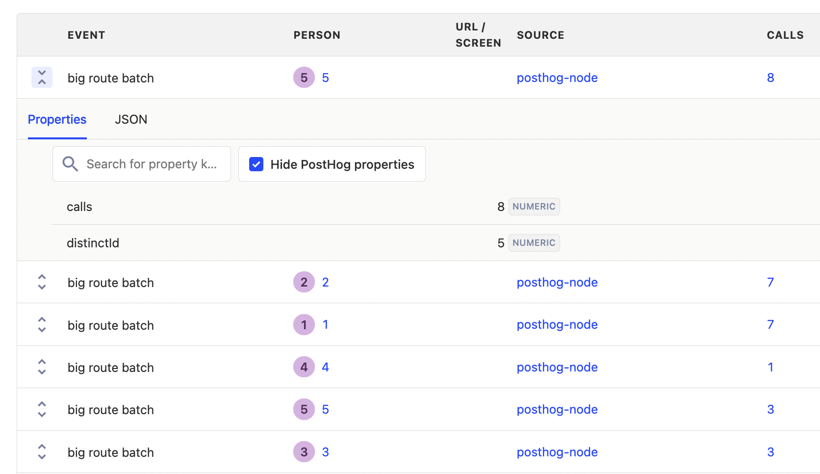Collapse the expanded first event row
This screenshot has height=474, width=820.
point(42,78)
